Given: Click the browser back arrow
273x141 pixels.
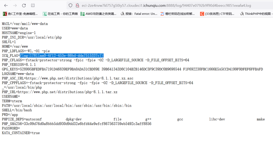Looking at the screenshot, I should pos(6,5).
